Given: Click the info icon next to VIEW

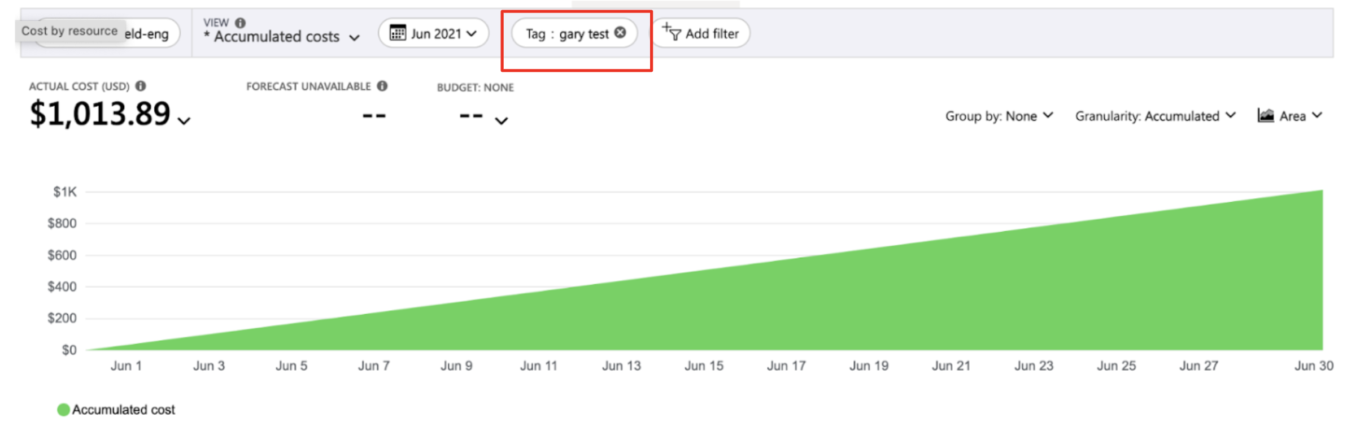Looking at the screenshot, I should (x=241, y=23).
